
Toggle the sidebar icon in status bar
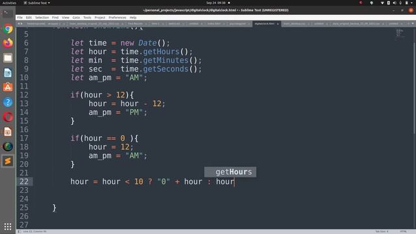(19, 231)
